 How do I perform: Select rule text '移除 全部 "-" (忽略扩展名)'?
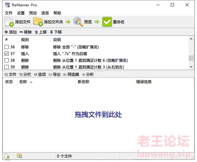coord(76,47)
